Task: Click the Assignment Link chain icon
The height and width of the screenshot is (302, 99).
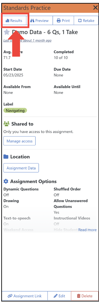Action: pos(10,296)
